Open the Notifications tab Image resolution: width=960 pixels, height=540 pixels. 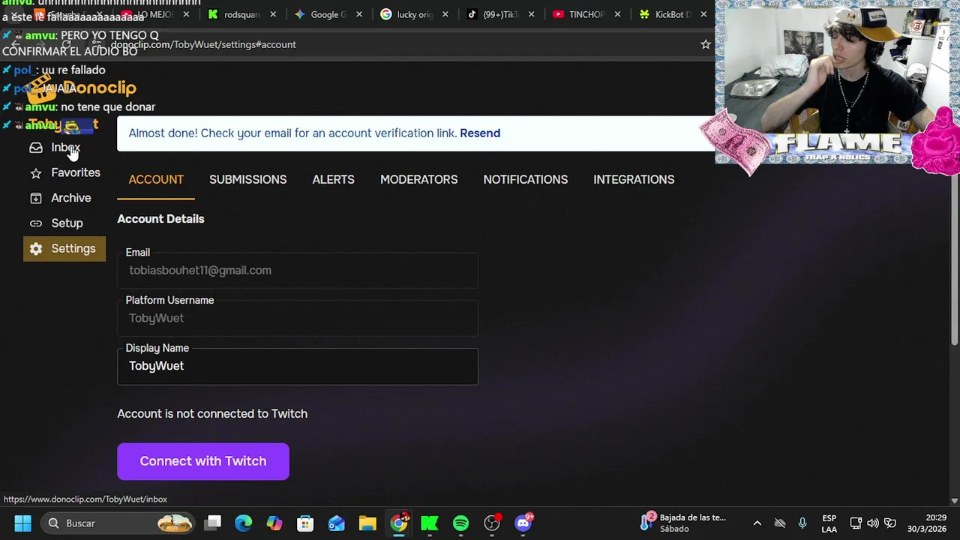click(525, 180)
